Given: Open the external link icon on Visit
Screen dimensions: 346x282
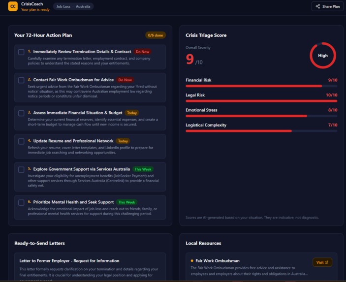Looking at the screenshot, I should 327,262.
